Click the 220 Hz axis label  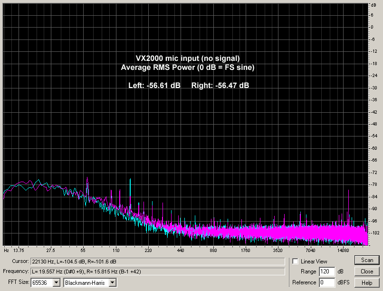click(148, 251)
